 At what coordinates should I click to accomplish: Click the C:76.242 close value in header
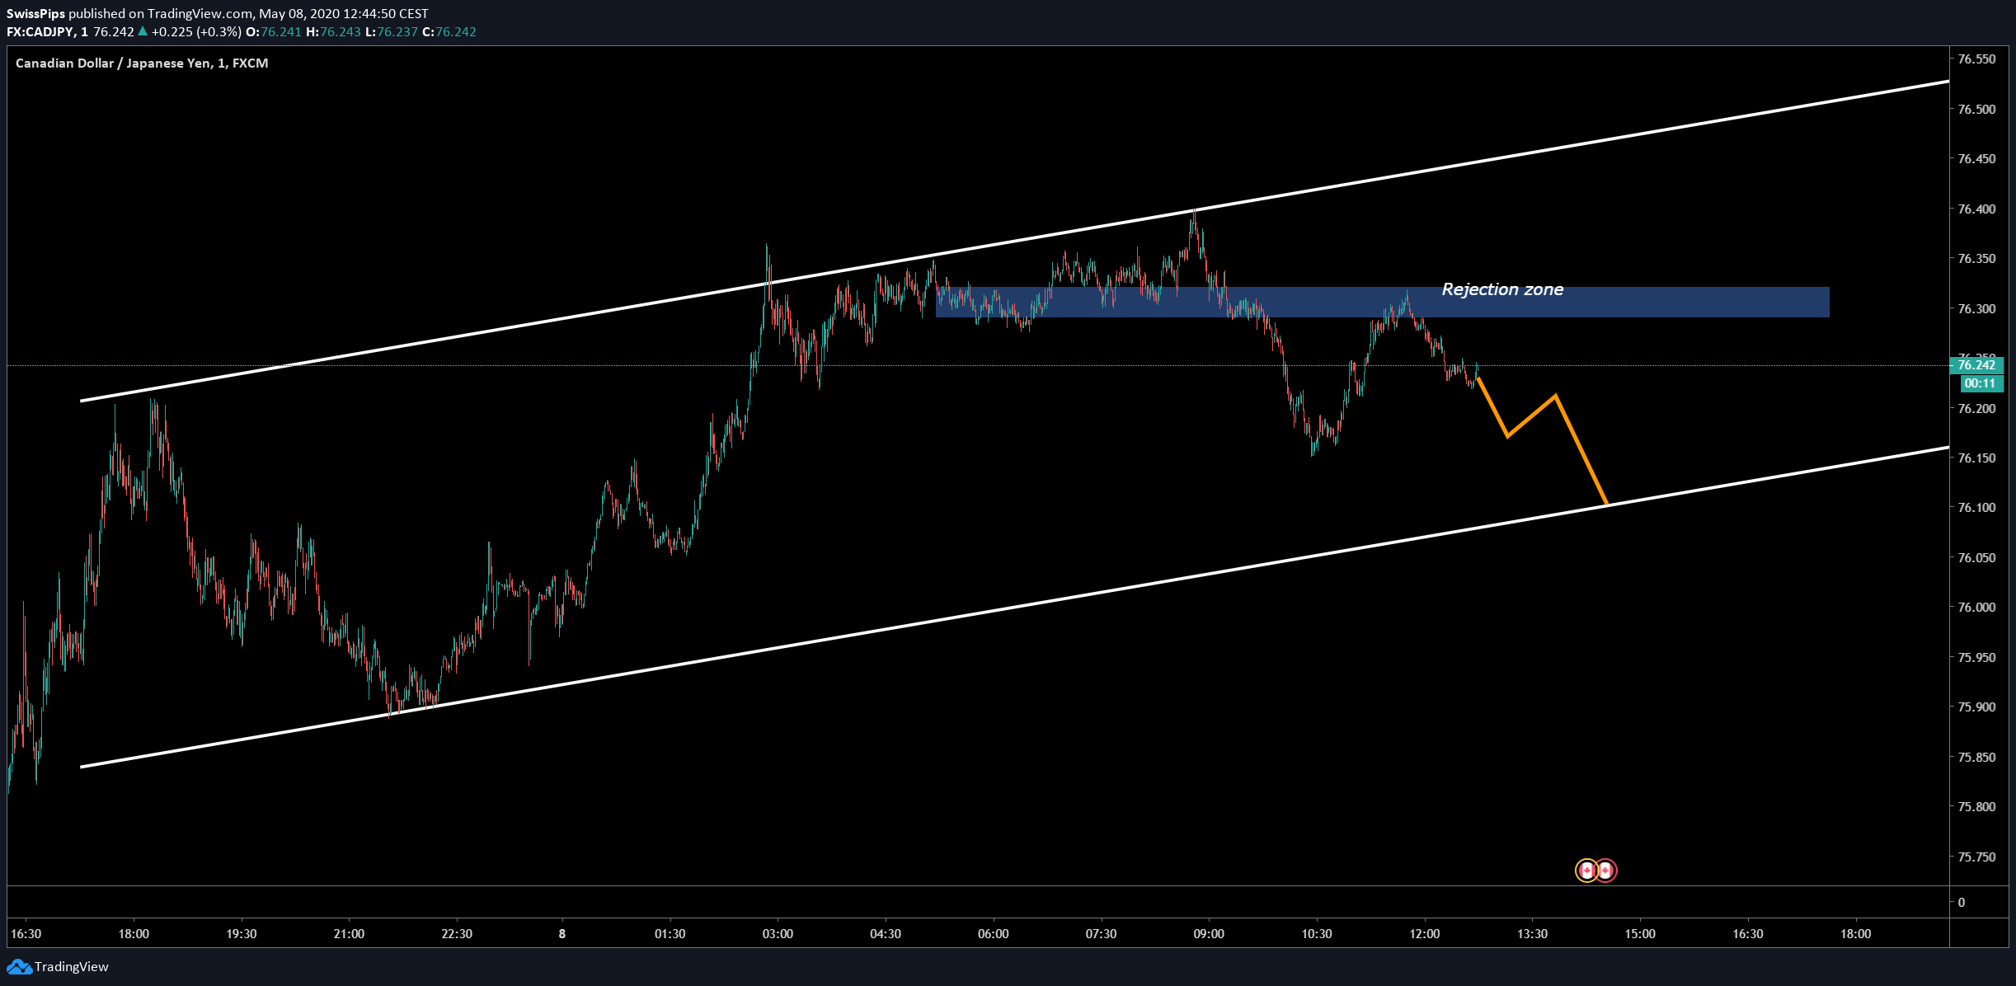(449, 32)
